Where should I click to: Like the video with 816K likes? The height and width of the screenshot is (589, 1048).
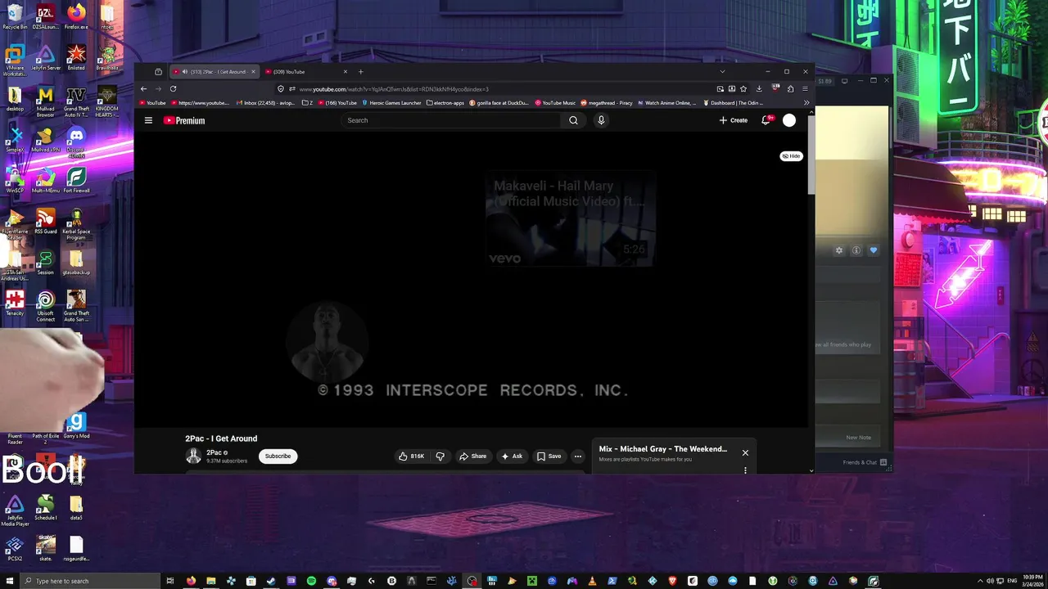pyautogui.click(x=412, y=456)
